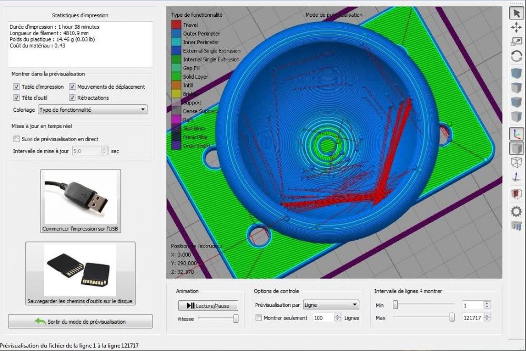Open settings via the gear icon
Image resolution: width=526 pixels, height=351 pixels.
click(x=517, y=211)
